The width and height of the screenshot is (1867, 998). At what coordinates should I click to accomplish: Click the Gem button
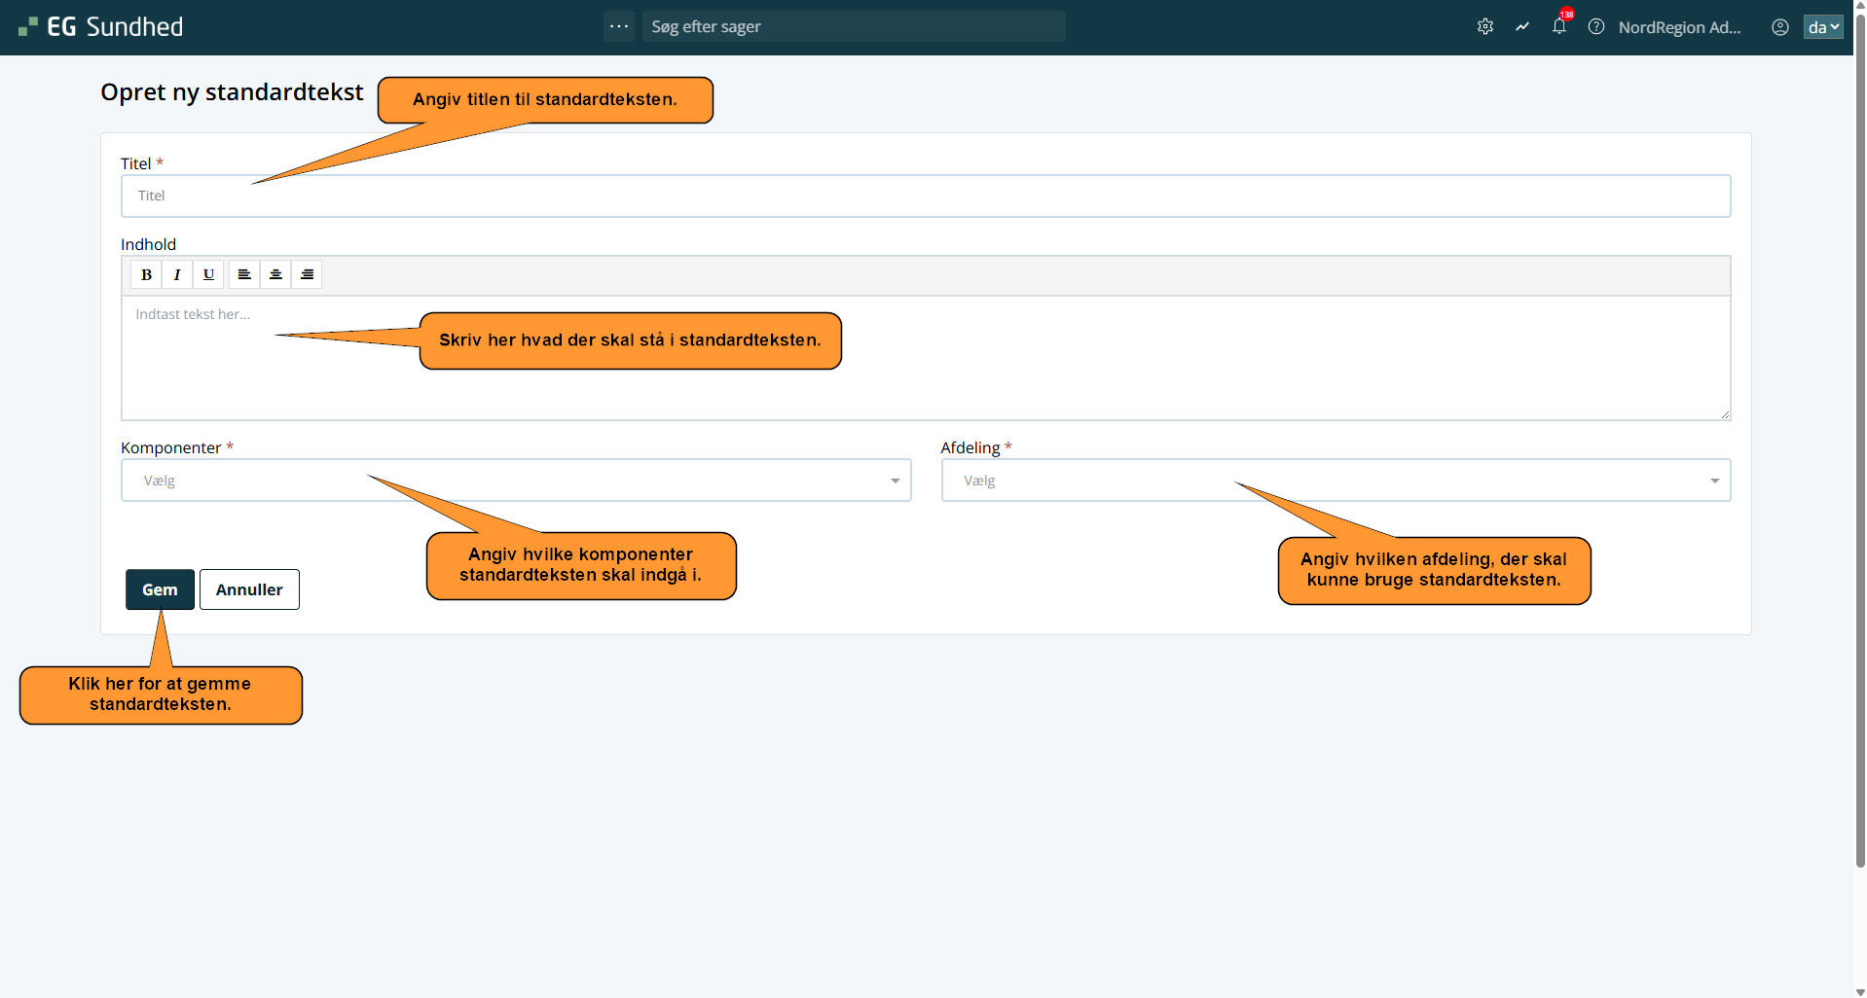pyautogui.click(x=160, y=589)
